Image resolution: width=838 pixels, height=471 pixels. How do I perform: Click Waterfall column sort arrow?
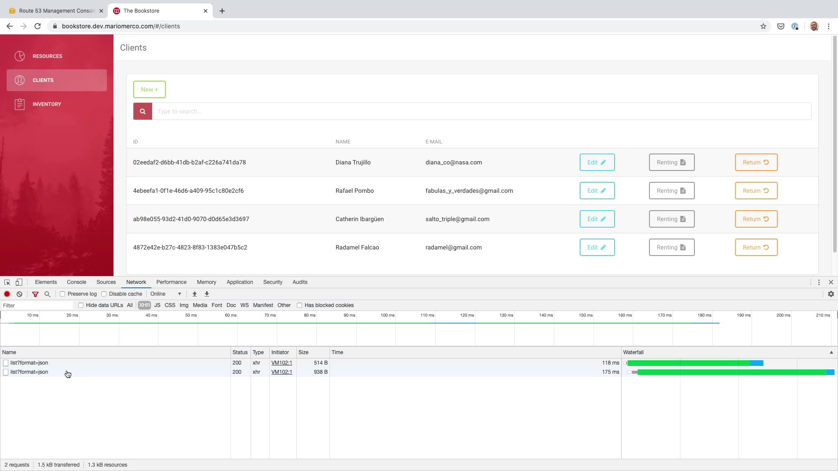click(x=831, y=352)
